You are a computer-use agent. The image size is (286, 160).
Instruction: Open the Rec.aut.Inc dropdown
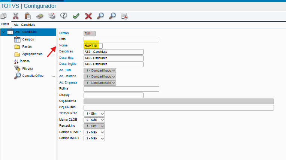point(102,126)
